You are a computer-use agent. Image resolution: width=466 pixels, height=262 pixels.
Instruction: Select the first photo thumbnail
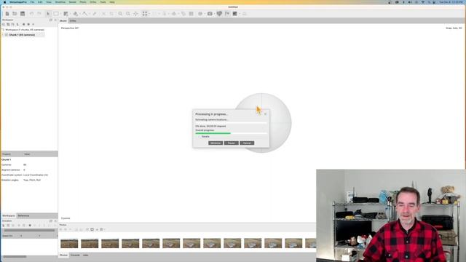point(69,244)
